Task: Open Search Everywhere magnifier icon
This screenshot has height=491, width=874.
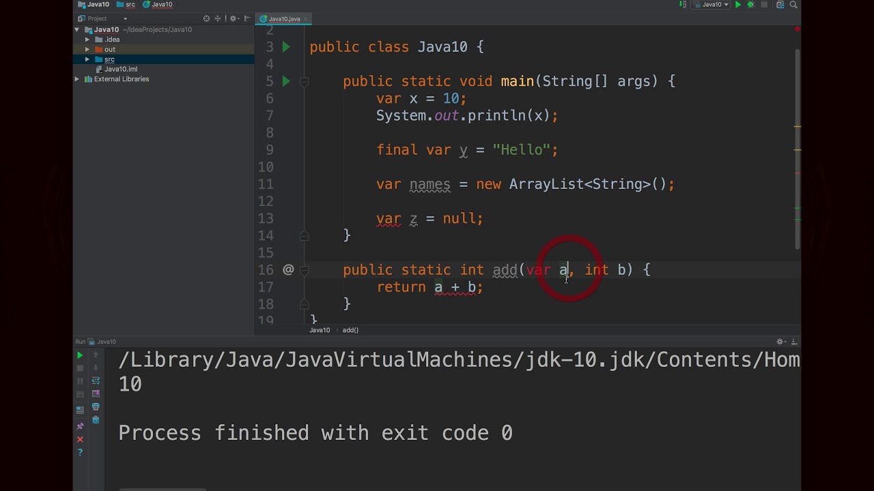Action: pos(793,5)
